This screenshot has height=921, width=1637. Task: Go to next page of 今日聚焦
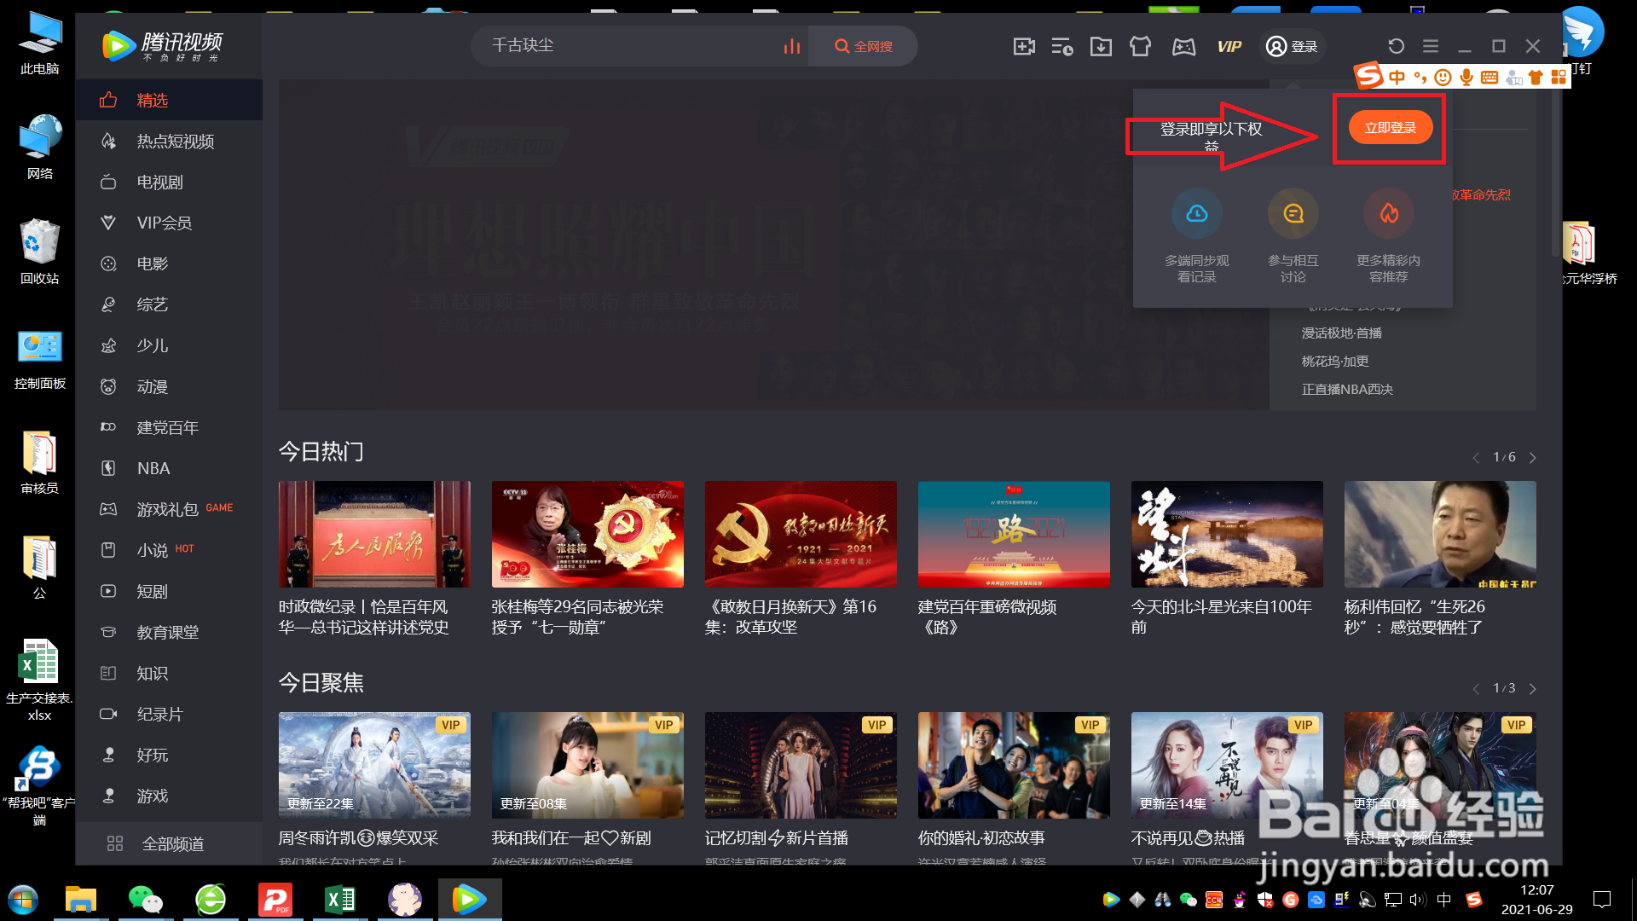[1532, 689]
